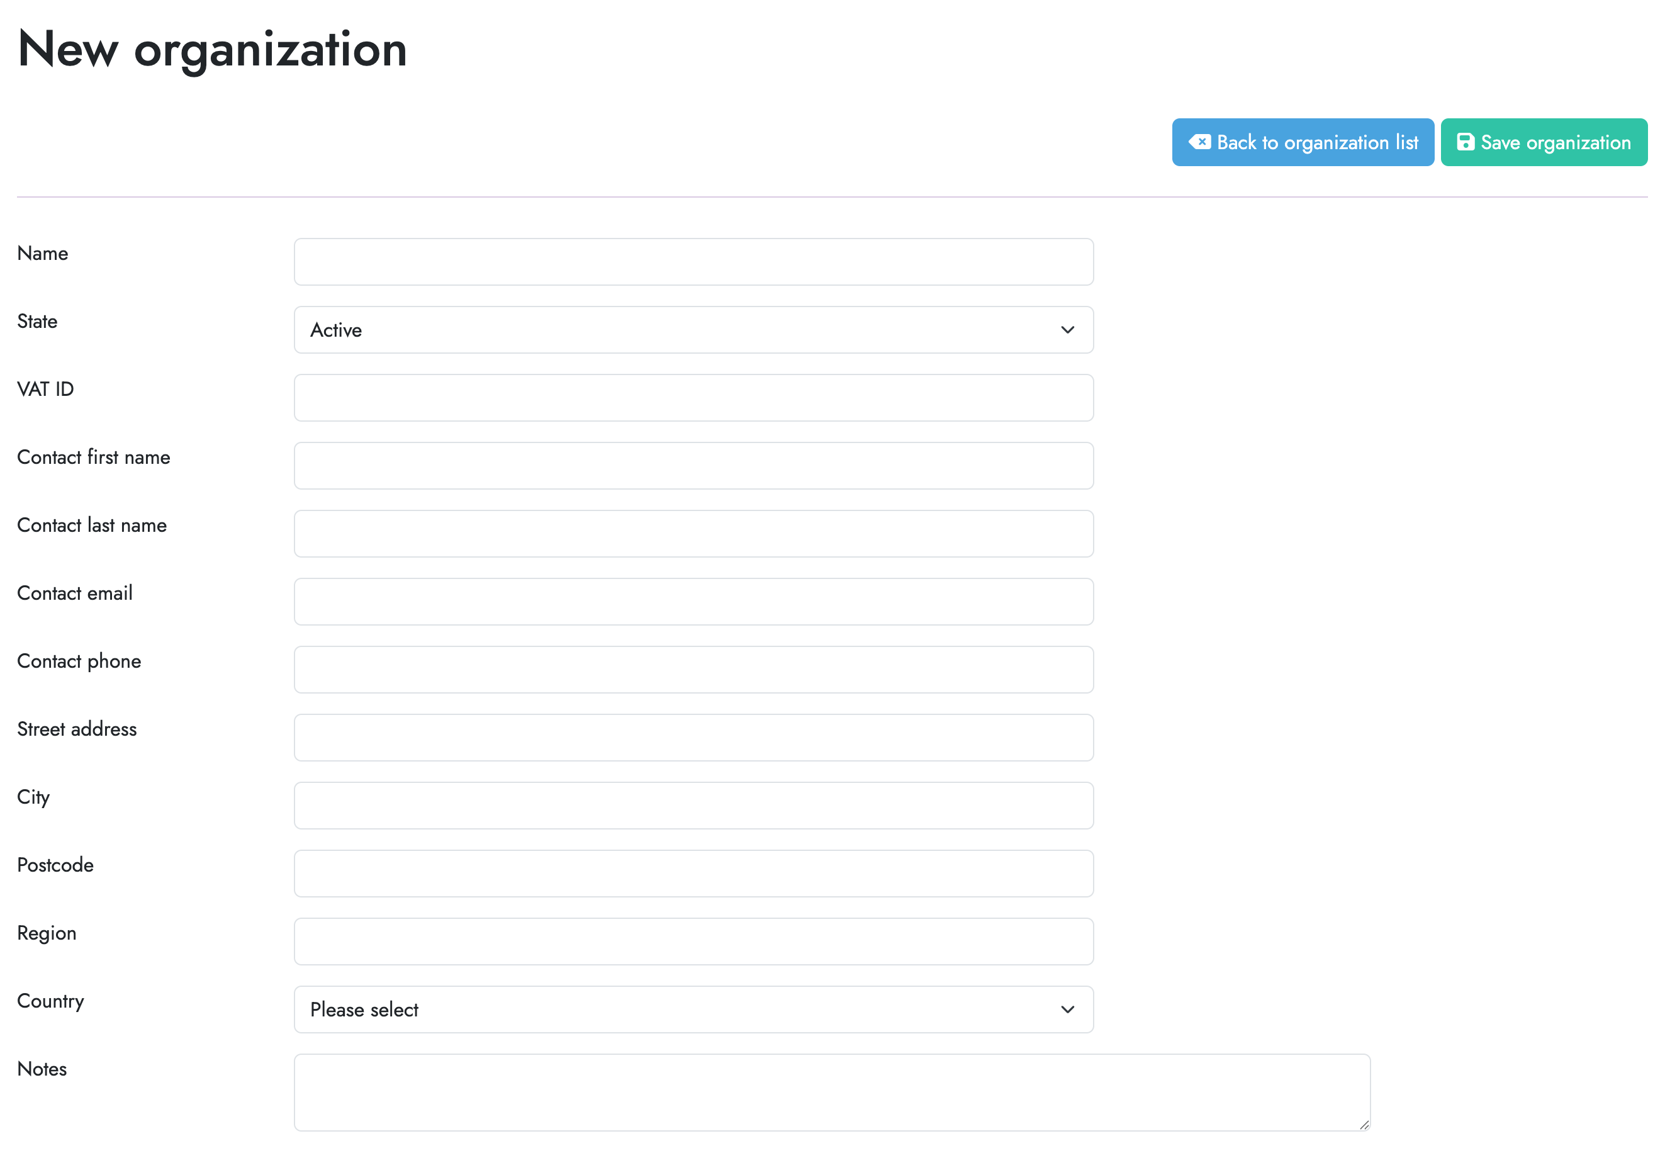Click the Contact last name field

[x=693, y=533]
